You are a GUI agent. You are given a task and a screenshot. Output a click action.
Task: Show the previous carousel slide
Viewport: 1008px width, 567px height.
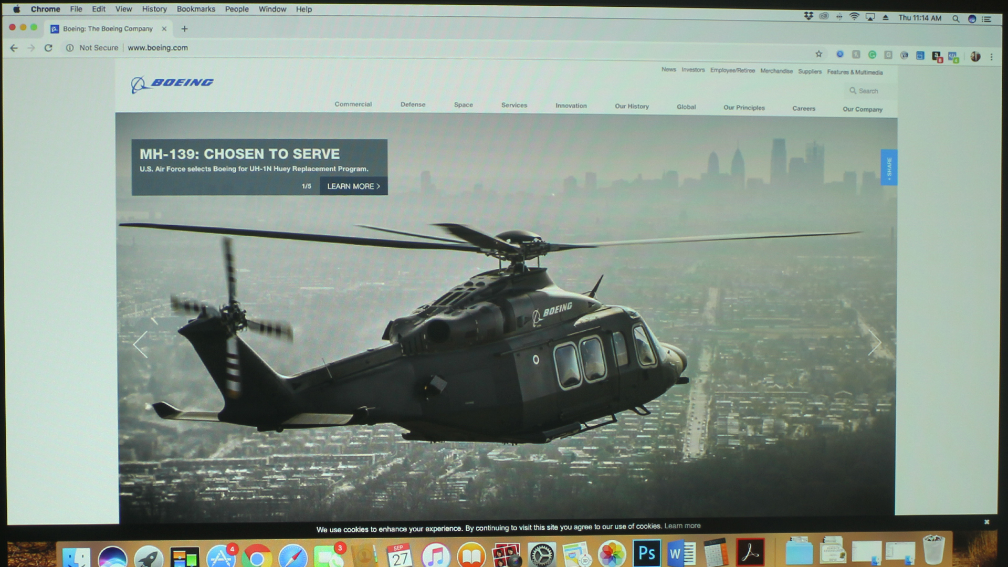(141, 344)
